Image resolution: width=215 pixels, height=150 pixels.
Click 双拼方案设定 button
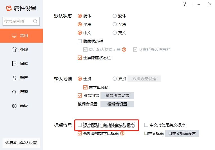tap(144, 79)
